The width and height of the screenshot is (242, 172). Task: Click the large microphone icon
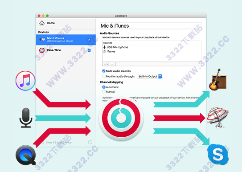[x=26, y=118]
